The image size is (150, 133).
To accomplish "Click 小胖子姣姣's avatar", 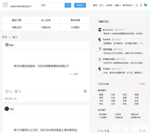I will click(100, 49).
